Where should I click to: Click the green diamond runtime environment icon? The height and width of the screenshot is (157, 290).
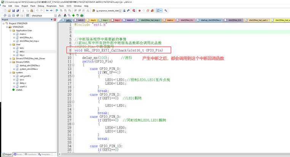73,16
